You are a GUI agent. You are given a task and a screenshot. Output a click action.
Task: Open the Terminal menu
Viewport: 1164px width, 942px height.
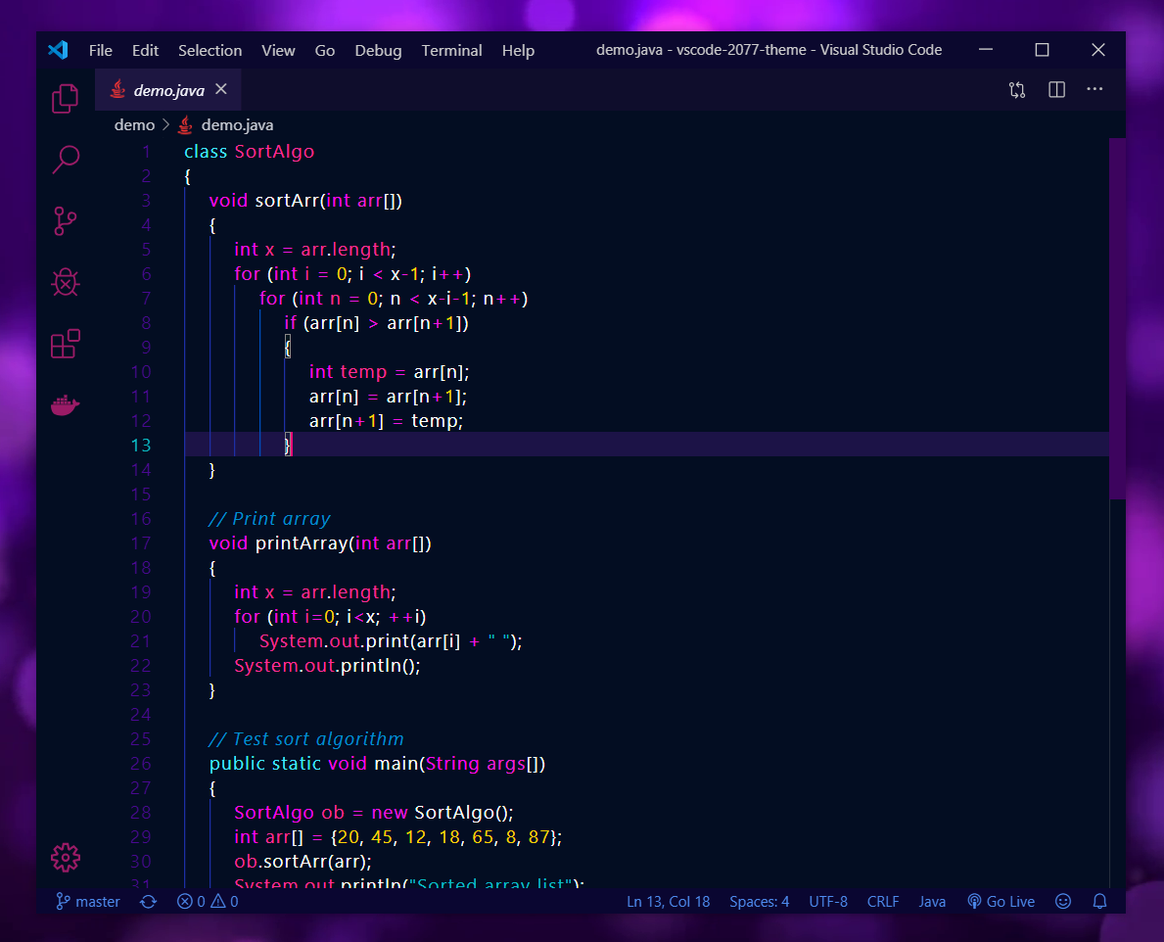(451, 50)
